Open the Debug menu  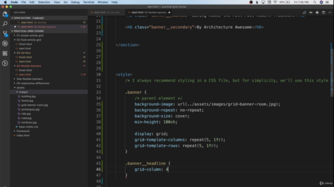coord(75,2)
